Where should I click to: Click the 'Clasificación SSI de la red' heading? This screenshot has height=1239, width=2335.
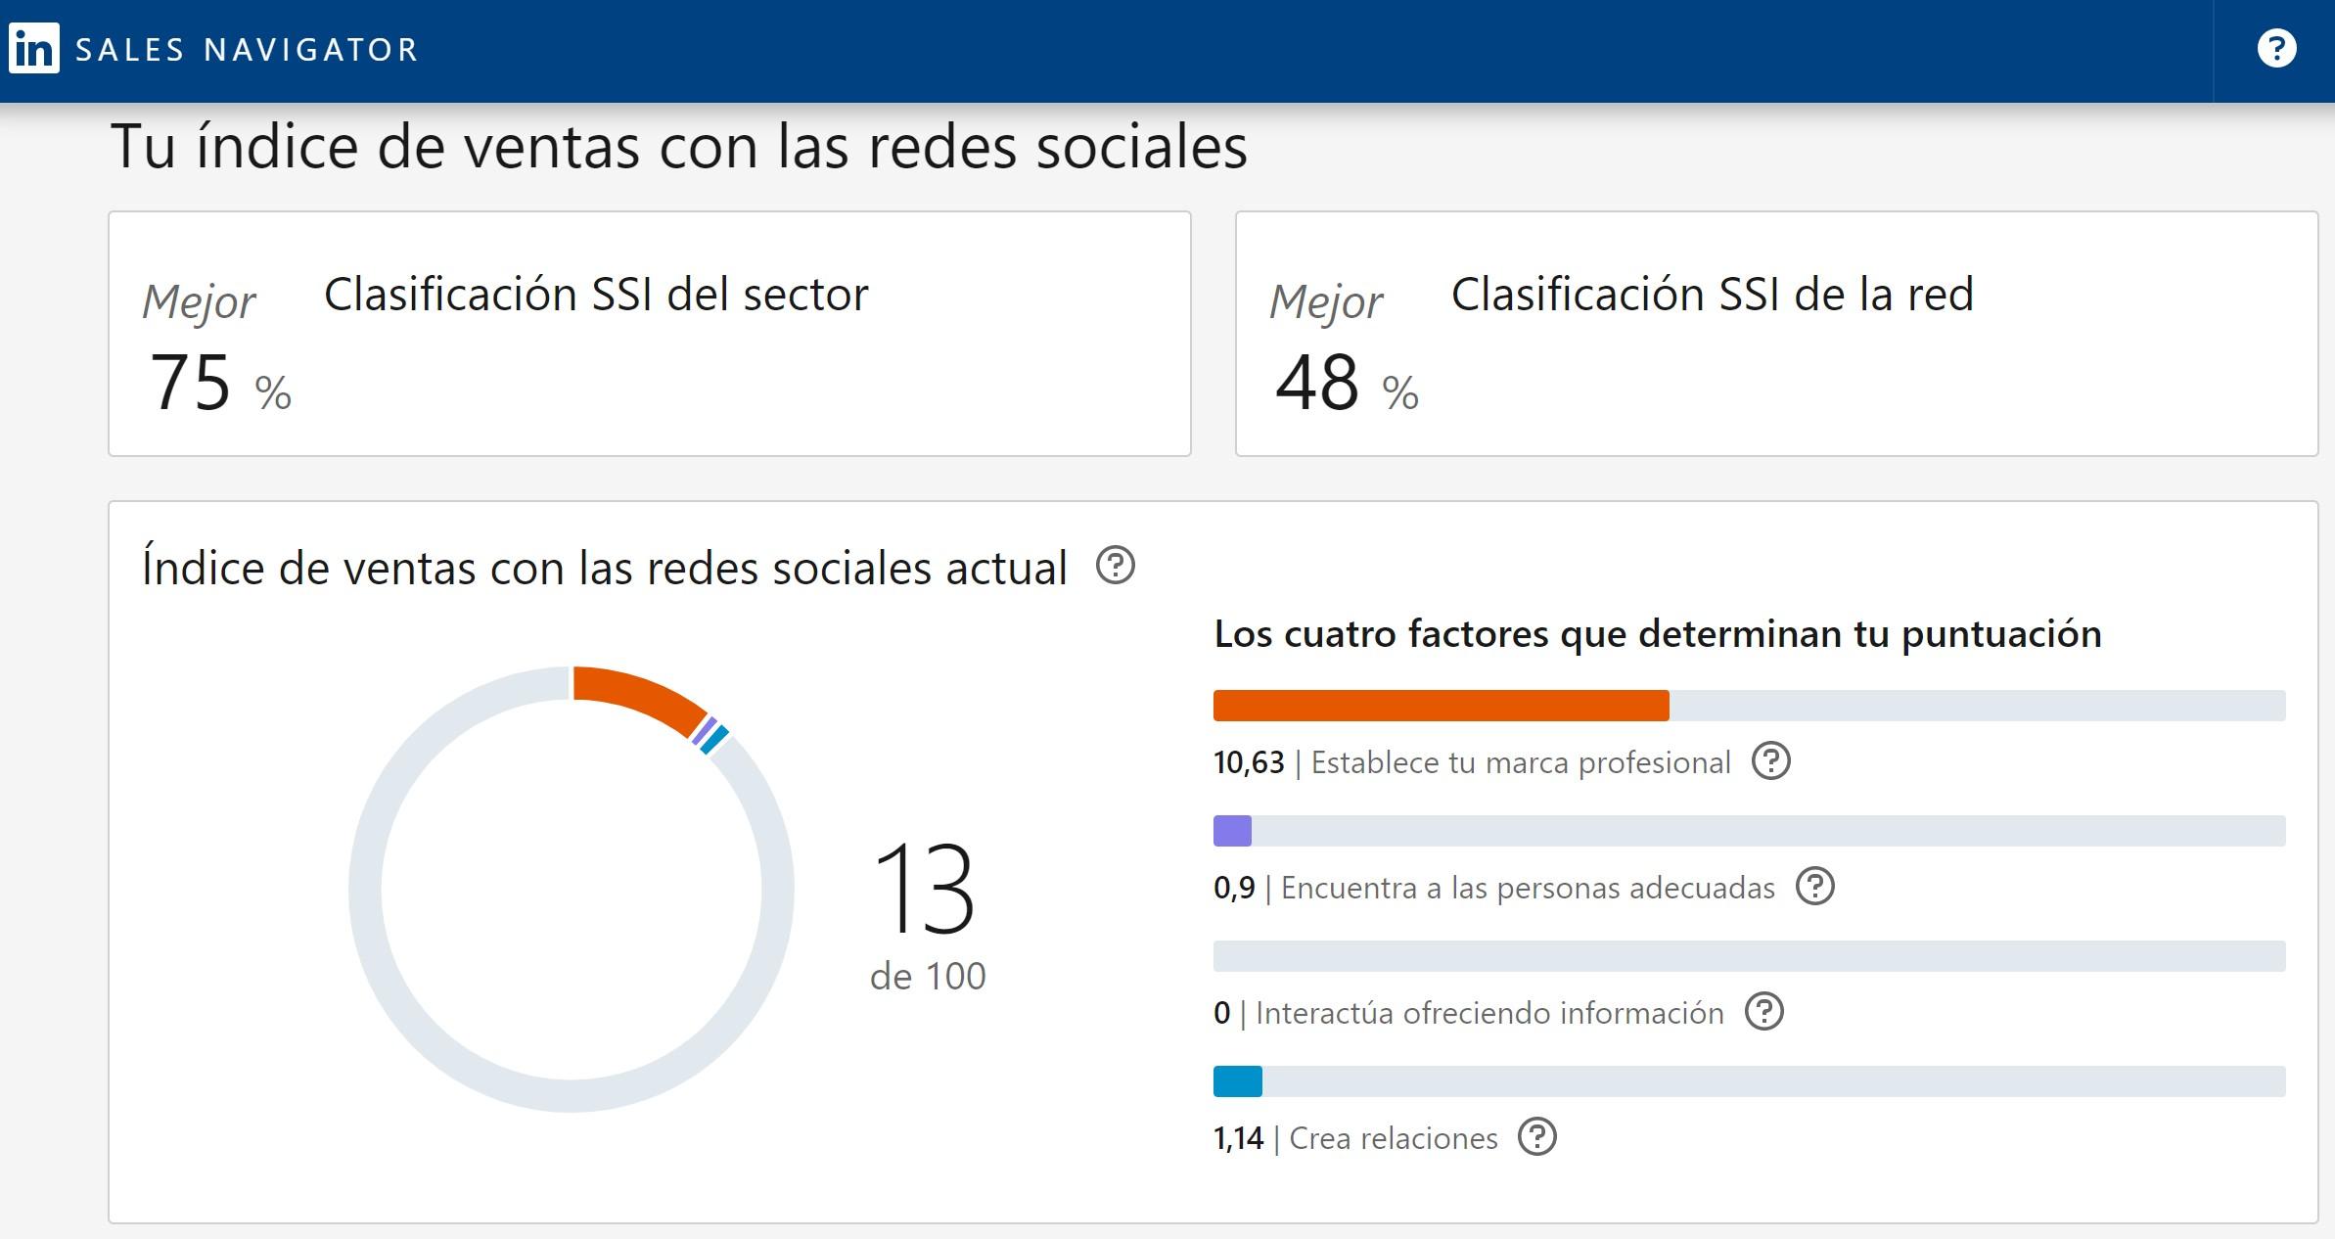pyautogui.click(x=1713, y=295)
